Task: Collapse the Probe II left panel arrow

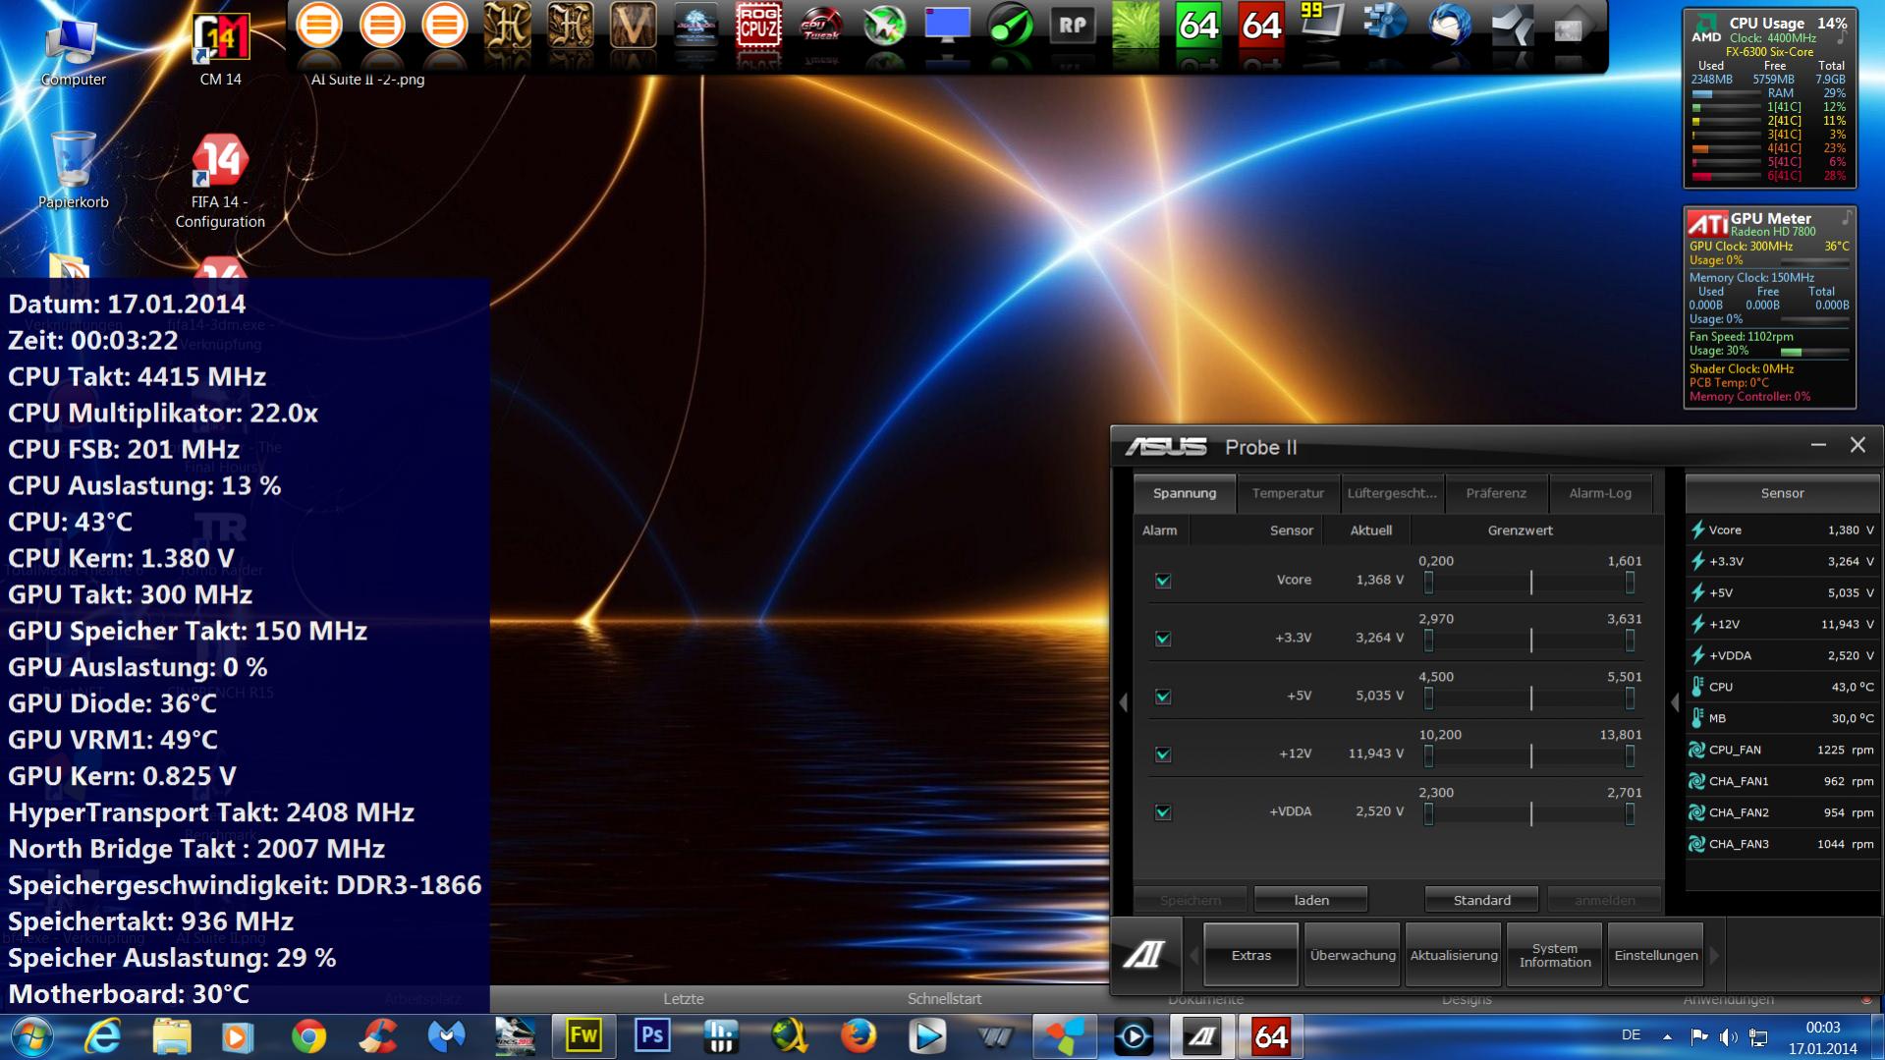Action: (1124, 701)
